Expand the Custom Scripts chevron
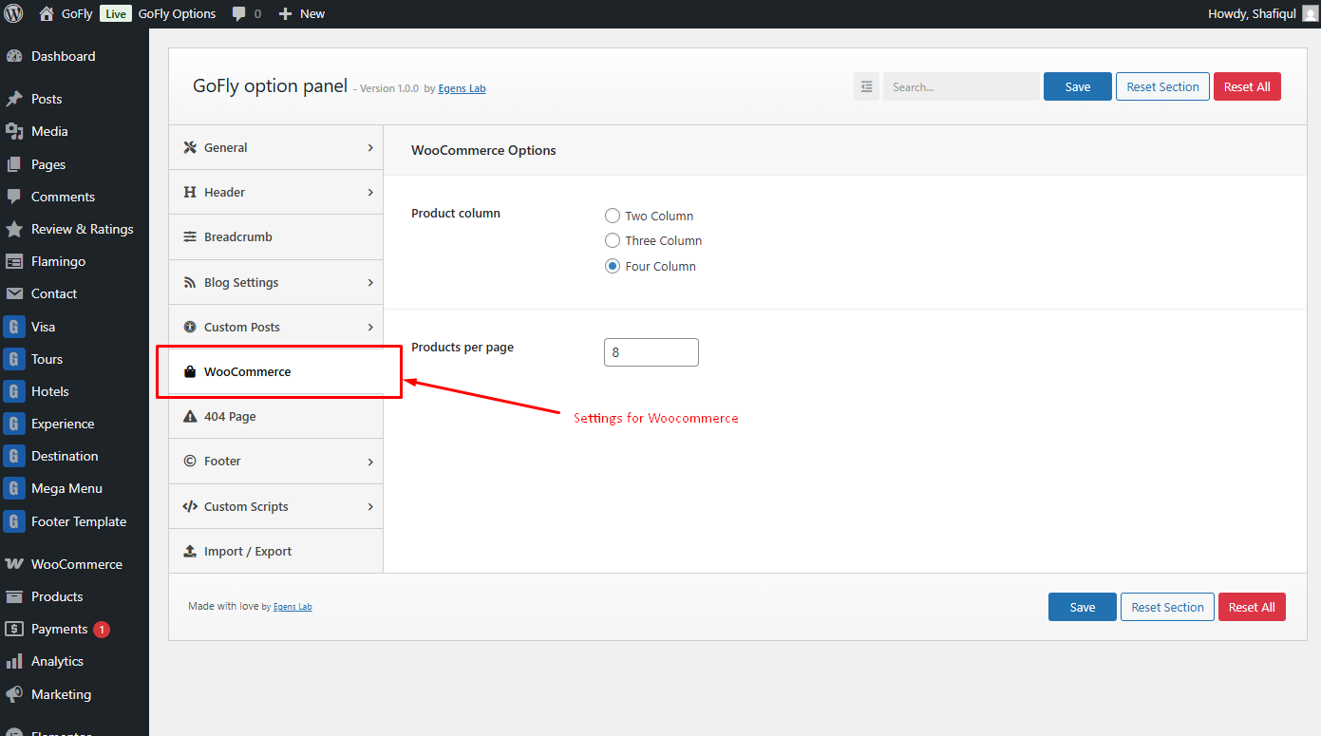This screenshot has width=1321, height=736. pyautogui.click(x=370, y=506)
